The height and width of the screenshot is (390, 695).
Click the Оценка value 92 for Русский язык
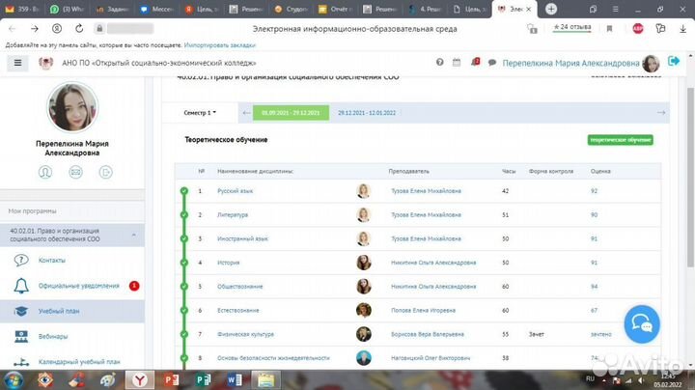(594, 191)
